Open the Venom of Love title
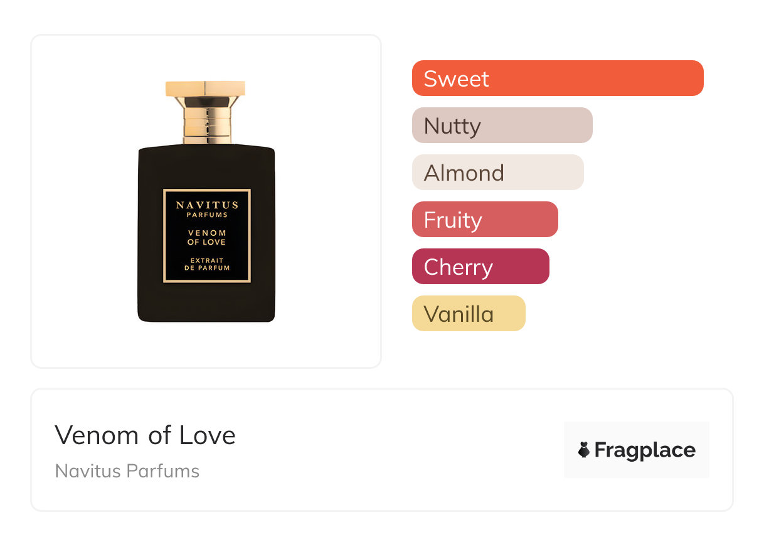This screenshot has width=764, height=542. pos(145,435)
